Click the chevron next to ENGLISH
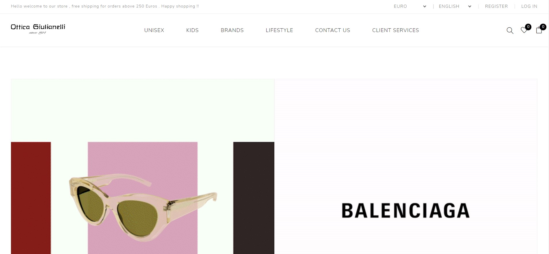This screenshot has width=549, height=254. (x=470, y=6)
